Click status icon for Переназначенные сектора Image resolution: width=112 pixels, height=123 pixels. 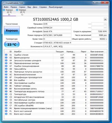(x=6, y=63)
